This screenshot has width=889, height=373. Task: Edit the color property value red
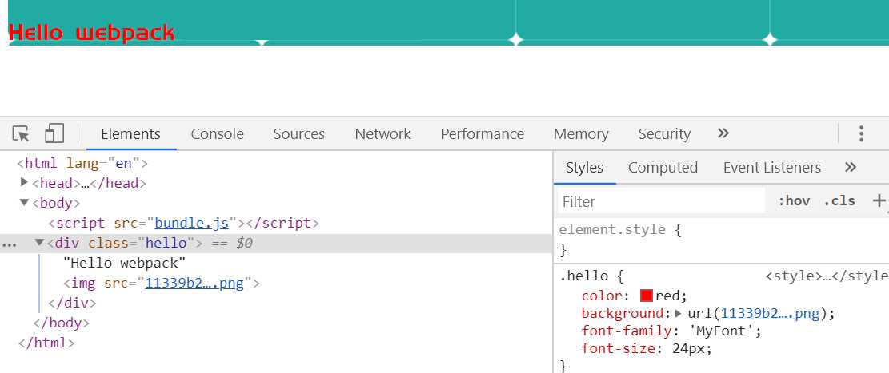670,296
